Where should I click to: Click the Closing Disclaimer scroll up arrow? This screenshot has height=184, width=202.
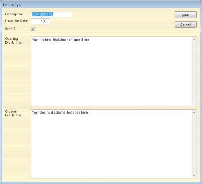(x=194, y=112)
